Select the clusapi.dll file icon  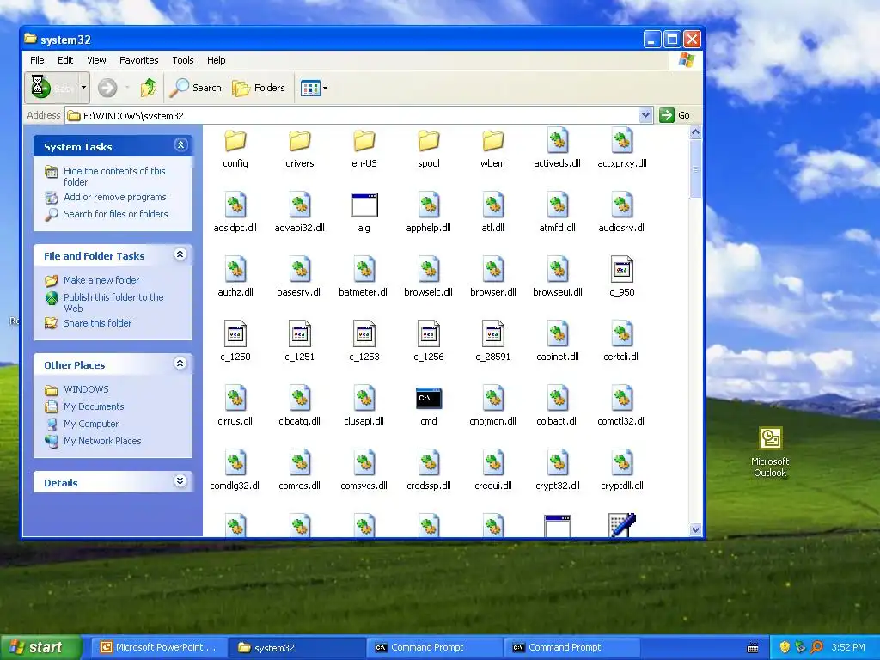[x=364, y=399]
